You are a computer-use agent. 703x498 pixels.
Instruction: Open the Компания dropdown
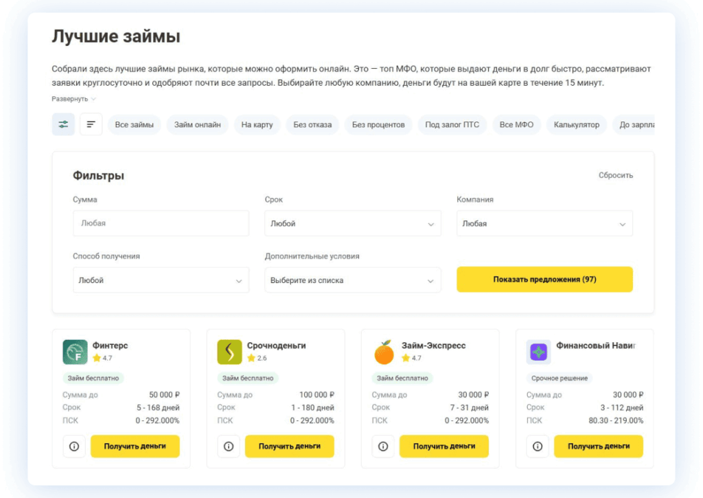click(544, 223)
